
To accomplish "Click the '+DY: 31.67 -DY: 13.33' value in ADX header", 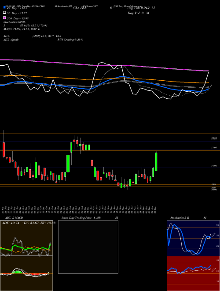I will [39, 223].
